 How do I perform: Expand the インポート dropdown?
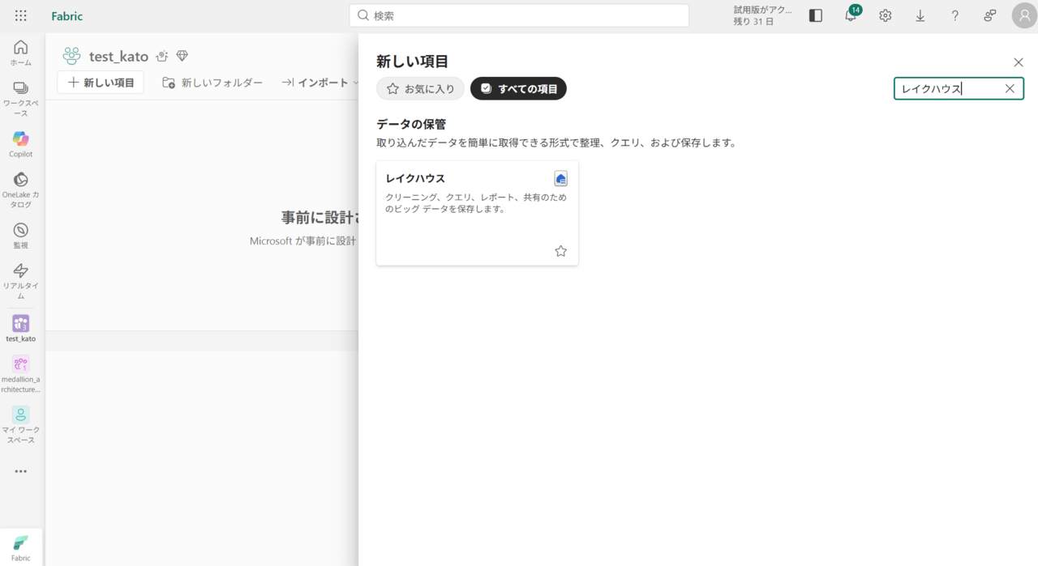pos(321,83)
